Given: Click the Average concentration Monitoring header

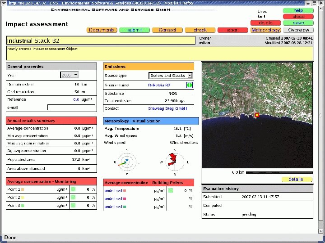Looking at the screenshot, I should pyautogui.click(x=51, y=182).
